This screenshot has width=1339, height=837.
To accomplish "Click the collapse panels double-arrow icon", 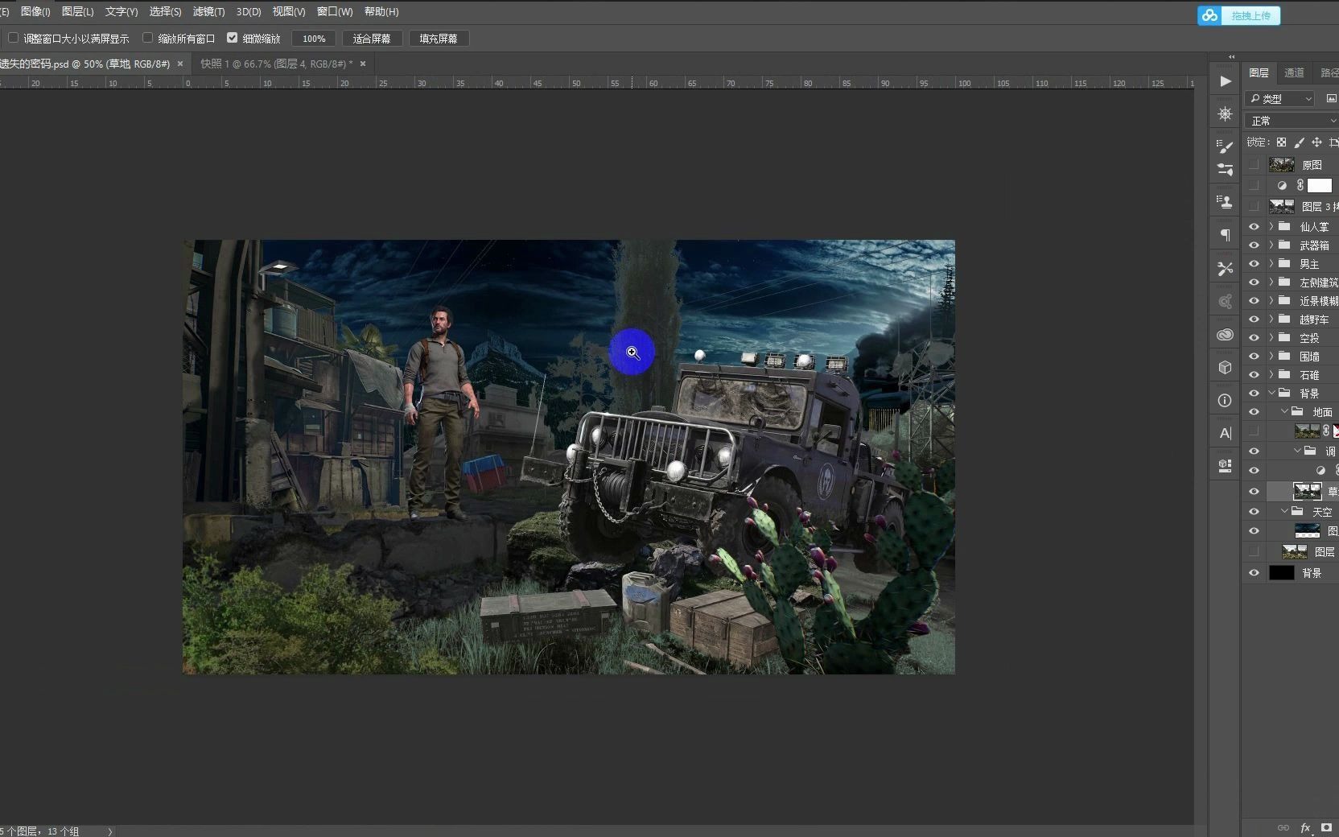I will [x=1231, y=56].
